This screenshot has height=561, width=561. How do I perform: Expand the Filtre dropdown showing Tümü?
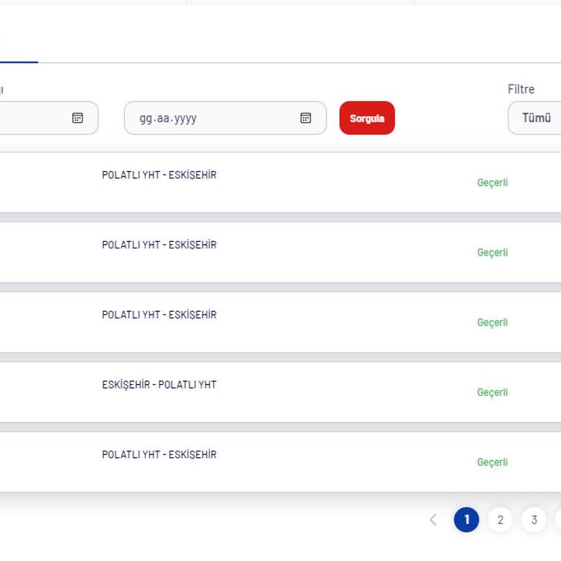[x=536, y=118]
